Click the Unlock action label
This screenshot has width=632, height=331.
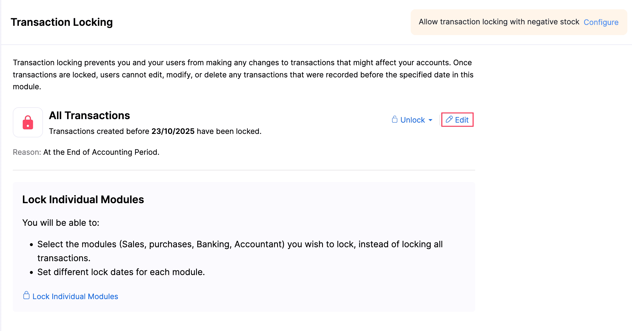(412, 120)
